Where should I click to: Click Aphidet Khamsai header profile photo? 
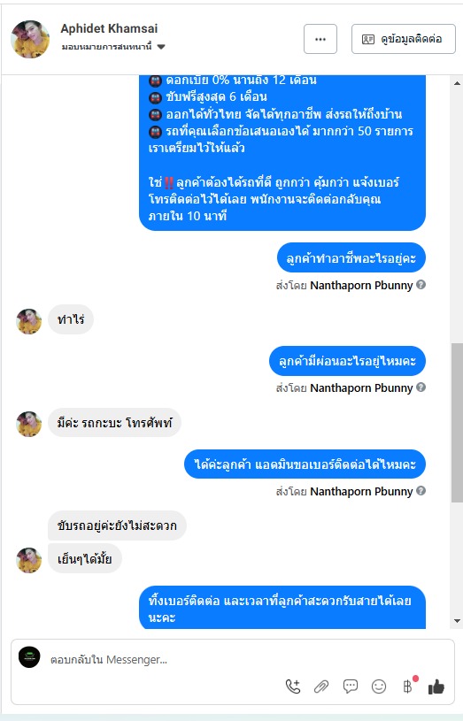[x=30, y=39]
